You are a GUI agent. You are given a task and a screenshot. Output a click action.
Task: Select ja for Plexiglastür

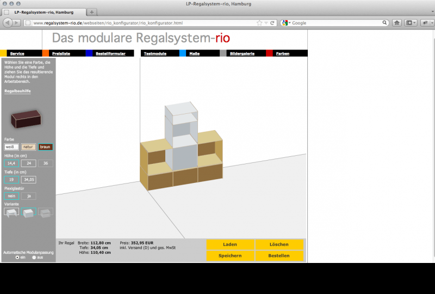(29, 196)
